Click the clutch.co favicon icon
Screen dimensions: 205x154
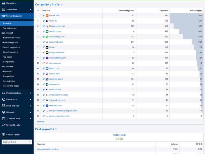[47, 21]
